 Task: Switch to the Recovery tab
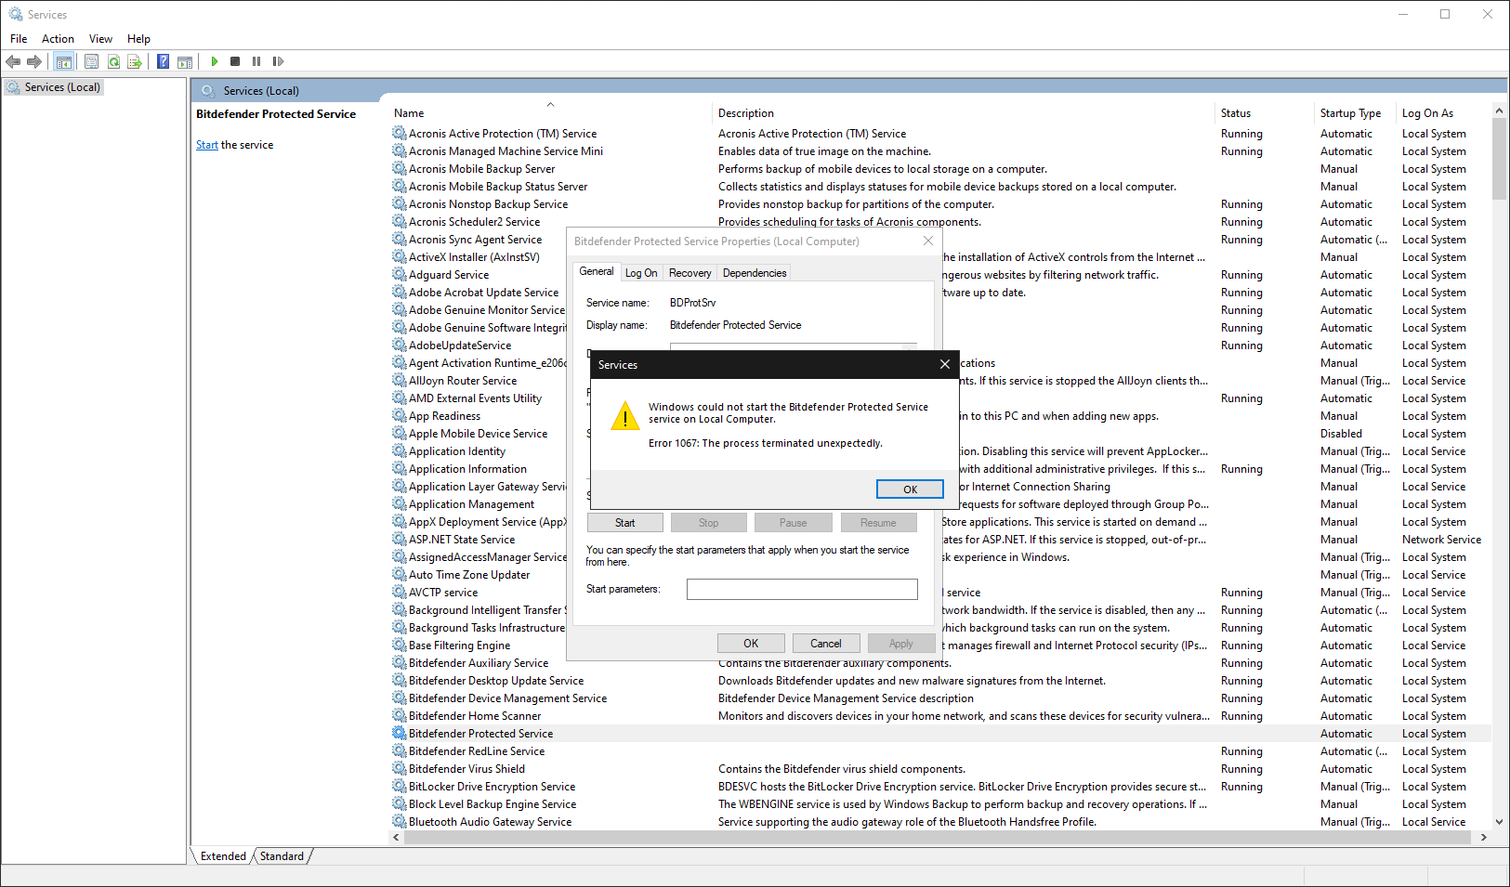coord(689,273)
